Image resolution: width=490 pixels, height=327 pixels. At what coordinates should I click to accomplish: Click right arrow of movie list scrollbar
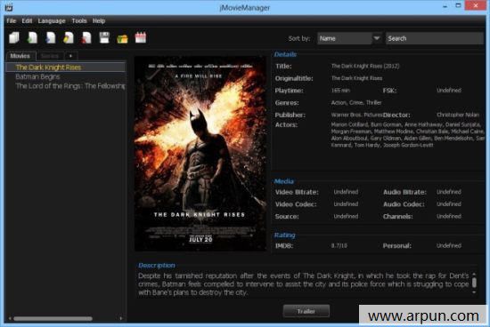coord(121,319)
